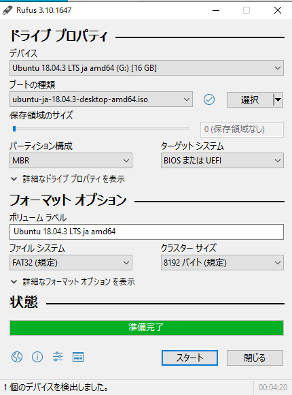Open the クラスター サイズ dropdown
This screenshot has height=395, width=292.
[x=222, y=263]
